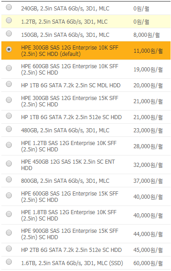Image resolution: width=171 pixels, height=271 pixels.
Task: Select the 150GB SATA MLC radio button
Action: [9, 34]
